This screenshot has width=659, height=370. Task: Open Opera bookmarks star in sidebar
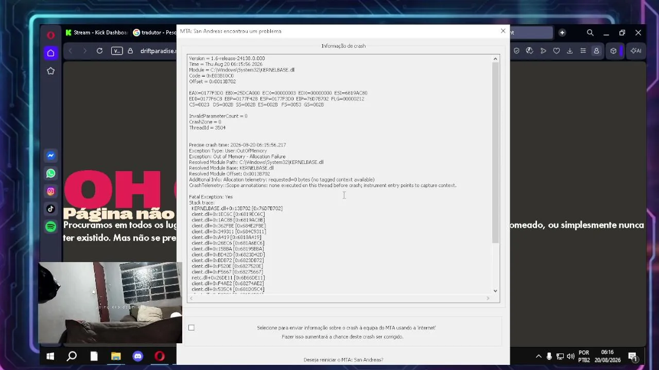pyautogui.click(x=50, y=71)
